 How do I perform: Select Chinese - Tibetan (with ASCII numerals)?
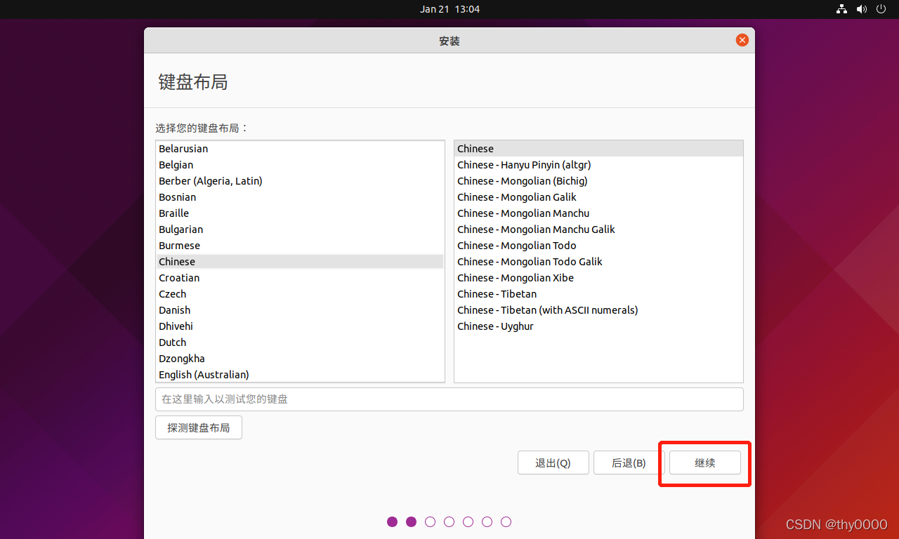[598, 310]
